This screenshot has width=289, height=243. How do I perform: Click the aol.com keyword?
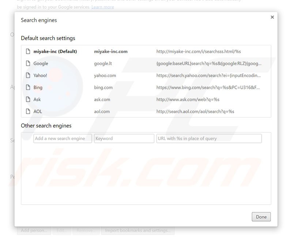click(102, 111)
